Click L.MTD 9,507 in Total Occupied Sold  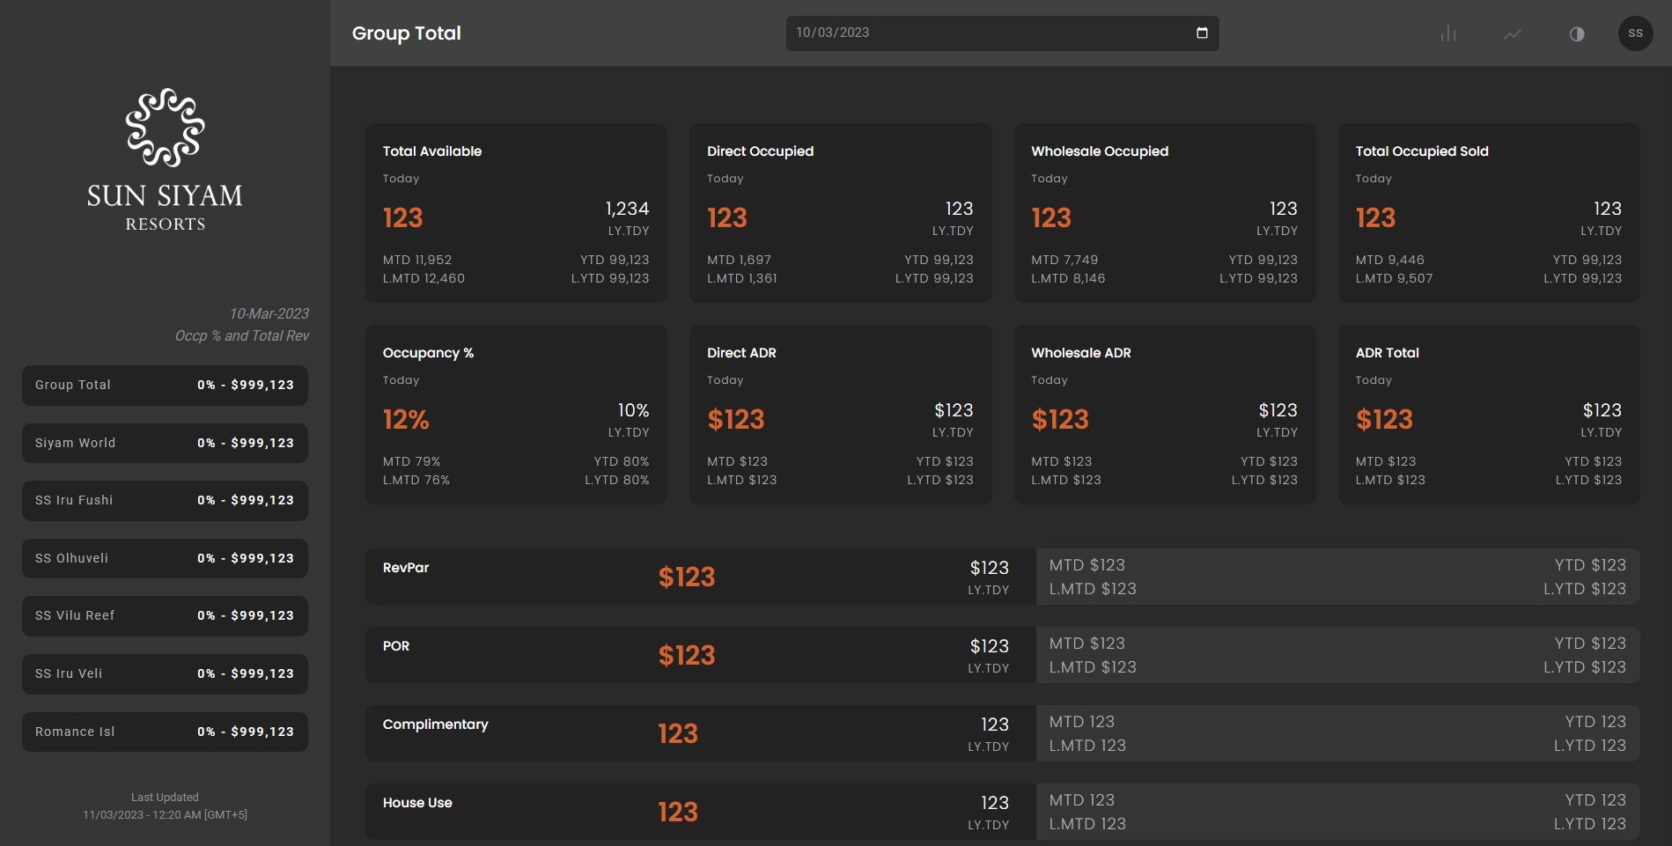1394,279
